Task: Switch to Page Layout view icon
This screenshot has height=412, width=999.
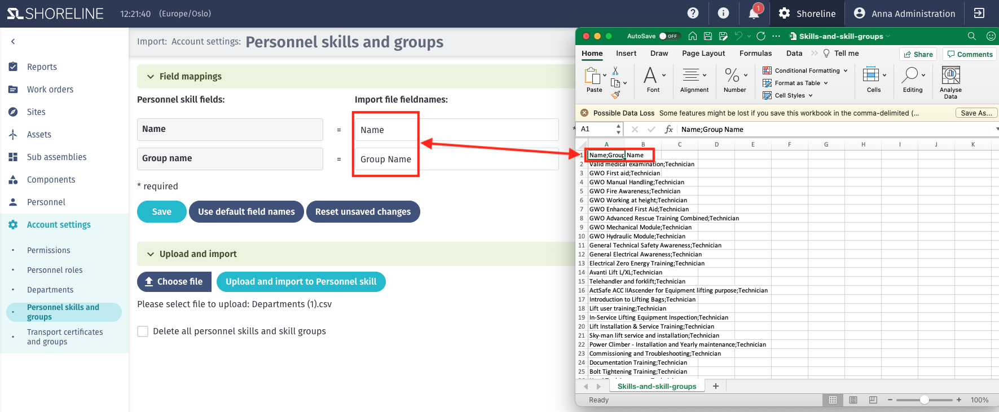Action: pos(853,400)
